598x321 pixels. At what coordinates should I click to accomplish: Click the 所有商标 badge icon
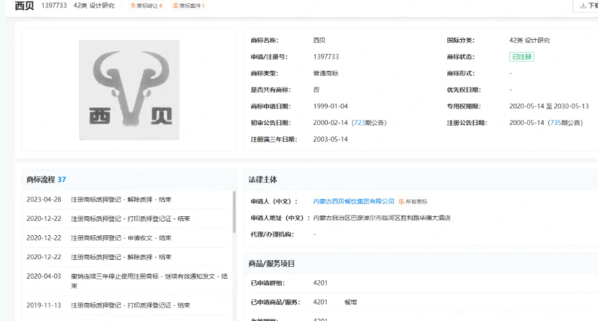(x=402, y=202)
